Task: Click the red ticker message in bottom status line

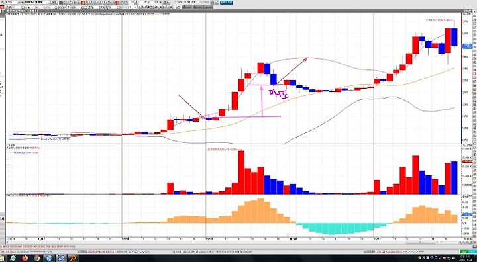Action: (38, 247)
